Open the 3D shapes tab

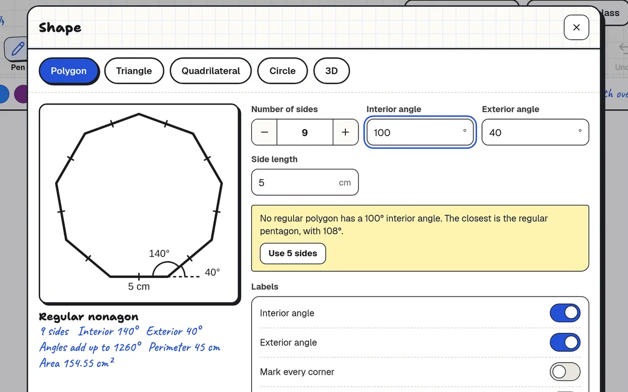click(x=331, y=71)
